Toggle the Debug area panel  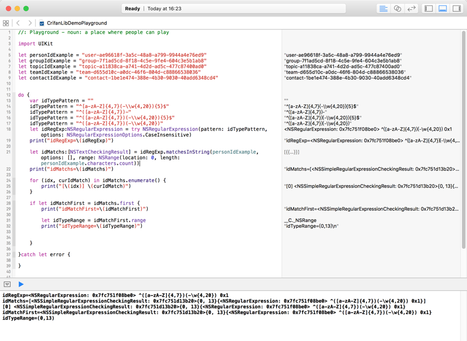click(442, 9)
